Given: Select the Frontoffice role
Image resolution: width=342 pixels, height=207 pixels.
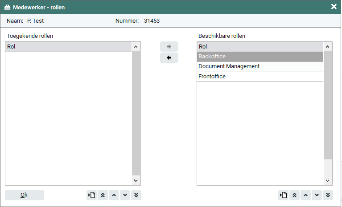Looking at the screenshot, I should (x=260, y=77).
